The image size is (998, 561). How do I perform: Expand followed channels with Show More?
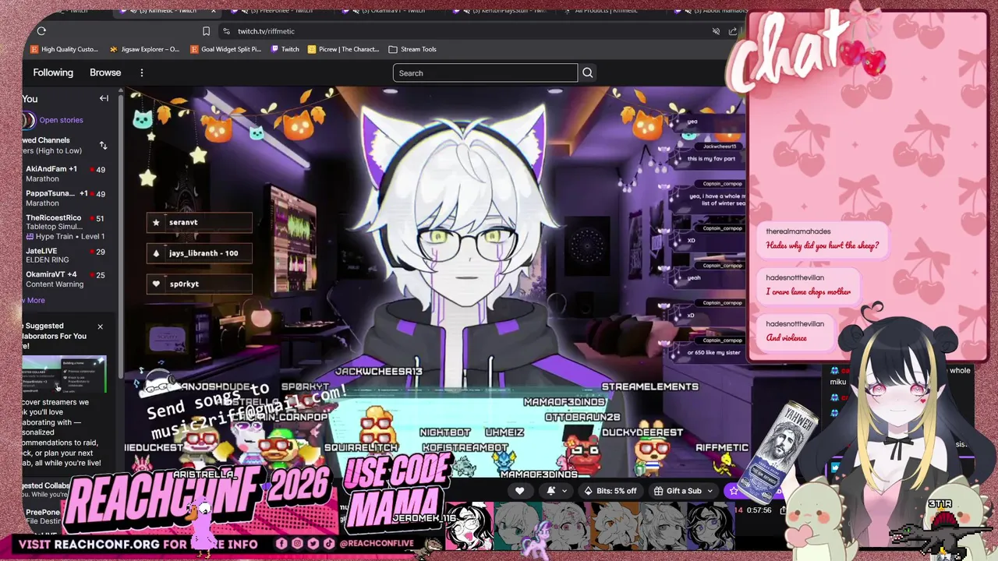click(34, 300)
